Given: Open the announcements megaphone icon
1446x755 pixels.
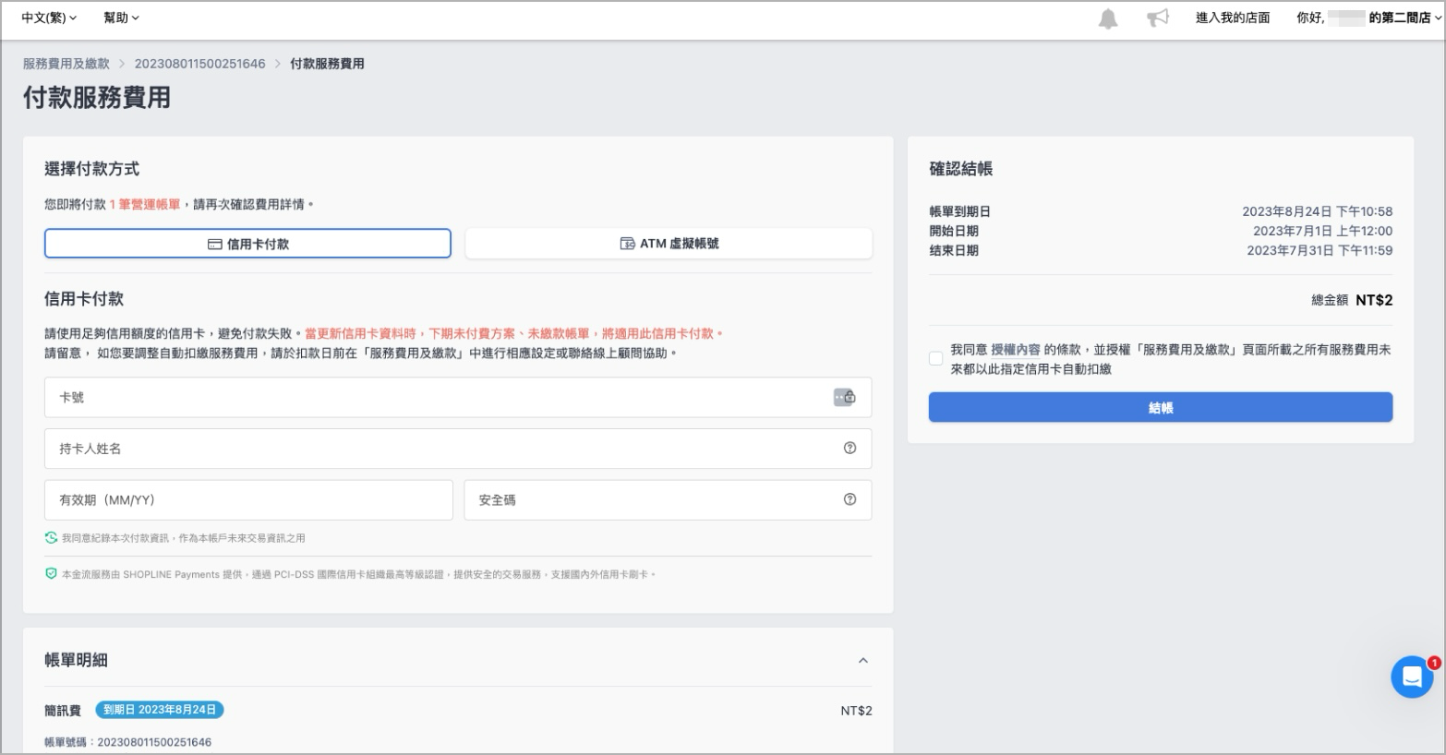Looking at the screenshot, I should (x=1157, y=18).
